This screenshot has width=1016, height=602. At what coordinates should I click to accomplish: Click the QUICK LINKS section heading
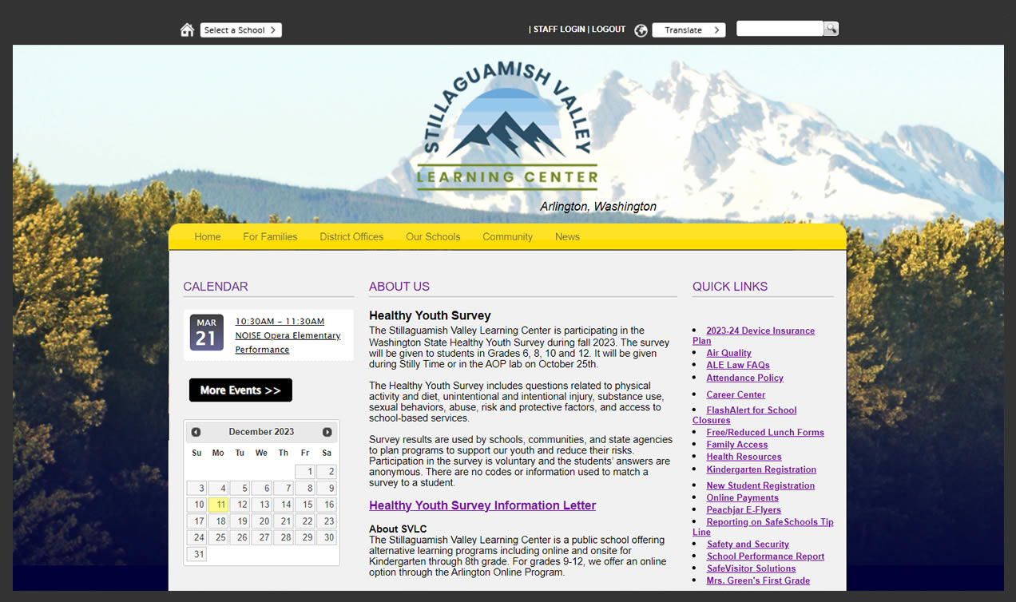point(730,287)
